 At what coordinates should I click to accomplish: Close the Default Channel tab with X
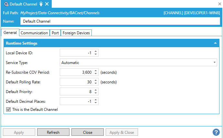47,4
